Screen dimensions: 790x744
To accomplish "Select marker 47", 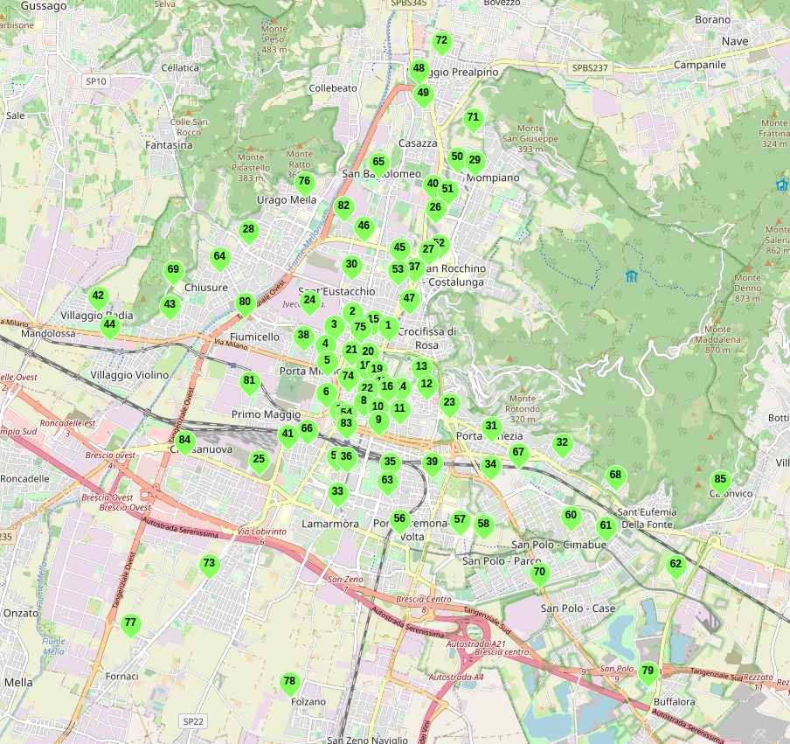I will click(x=409, y=301).
